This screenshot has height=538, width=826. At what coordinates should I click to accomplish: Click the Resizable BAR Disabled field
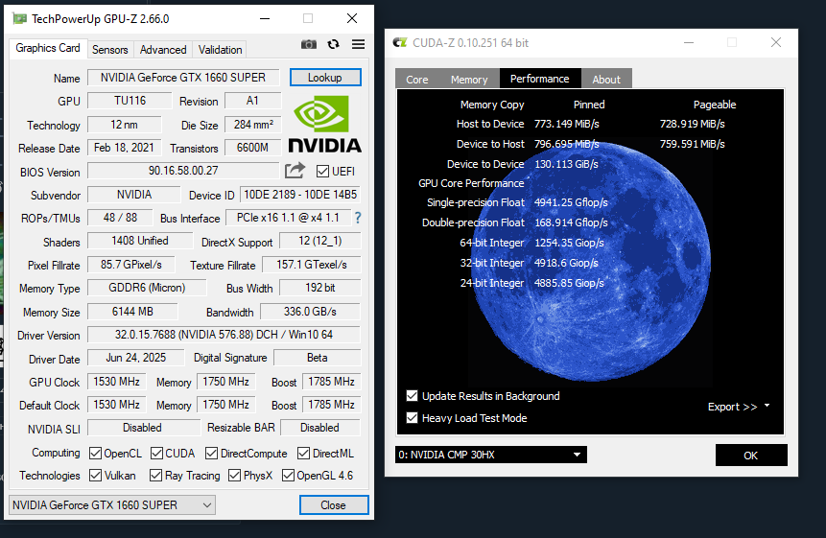[x=320, y=428]
